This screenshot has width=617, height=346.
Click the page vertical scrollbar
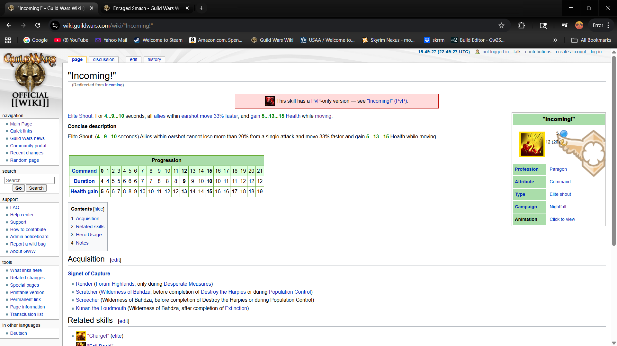tap(614, 151)
